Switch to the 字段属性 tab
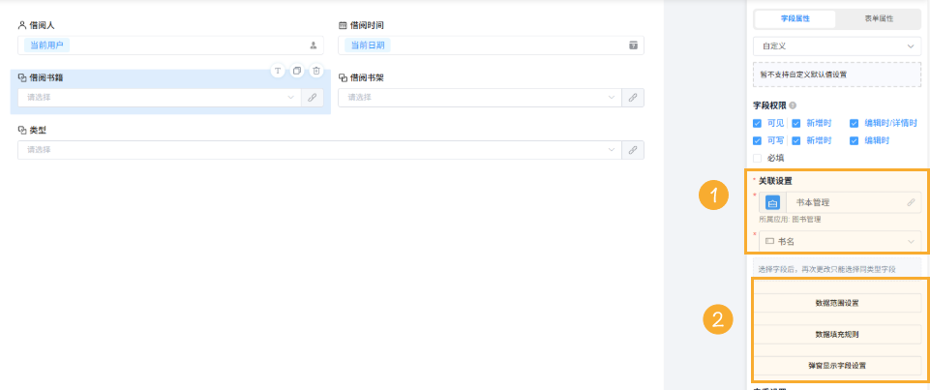930x390 pixels. (795, 19)
